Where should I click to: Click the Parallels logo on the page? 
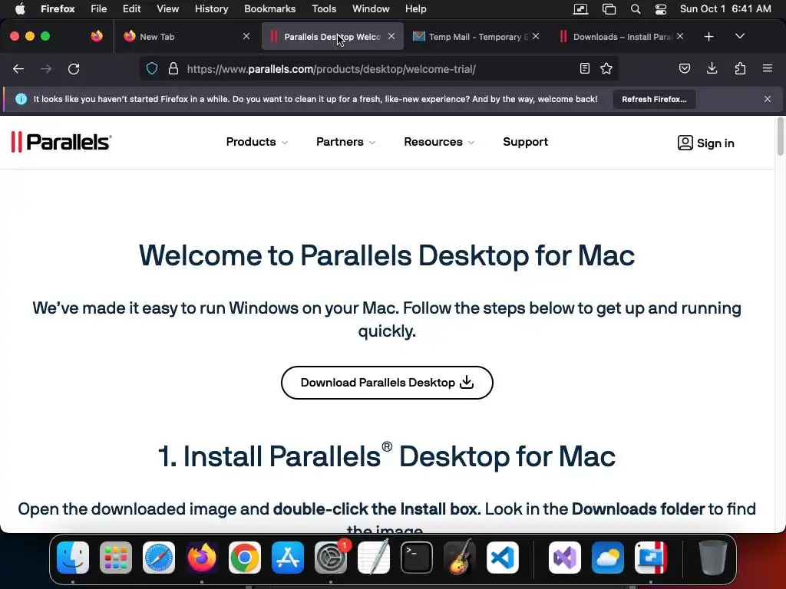coord(61,142)
